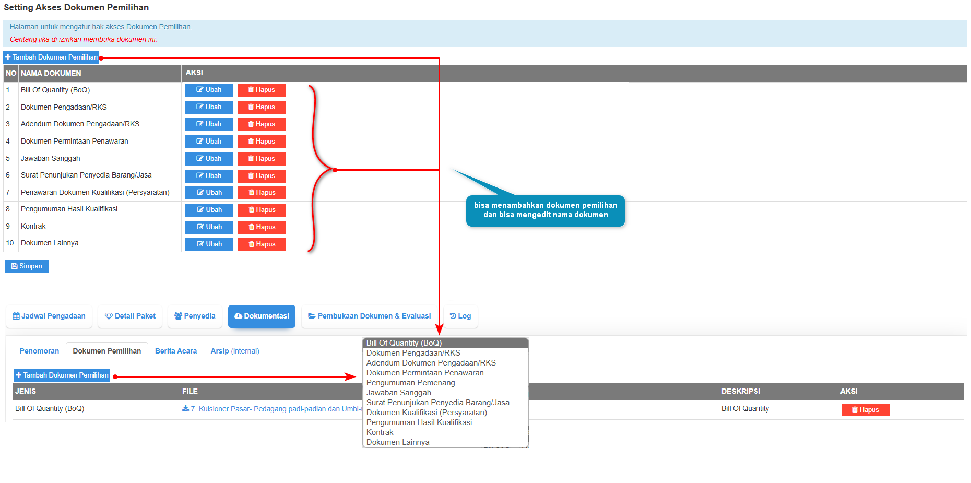Edit the Dokumen Permintaan Penawaran name

(x=209, y=142)
